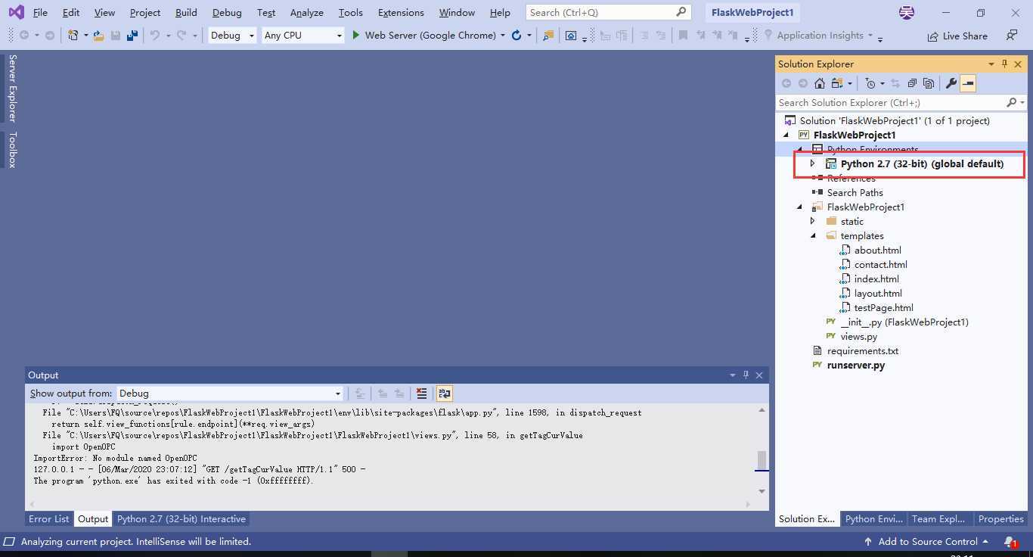The image size is (1033, 557).
Task: Open the Live Share session
Action: (x=957, y=36)
